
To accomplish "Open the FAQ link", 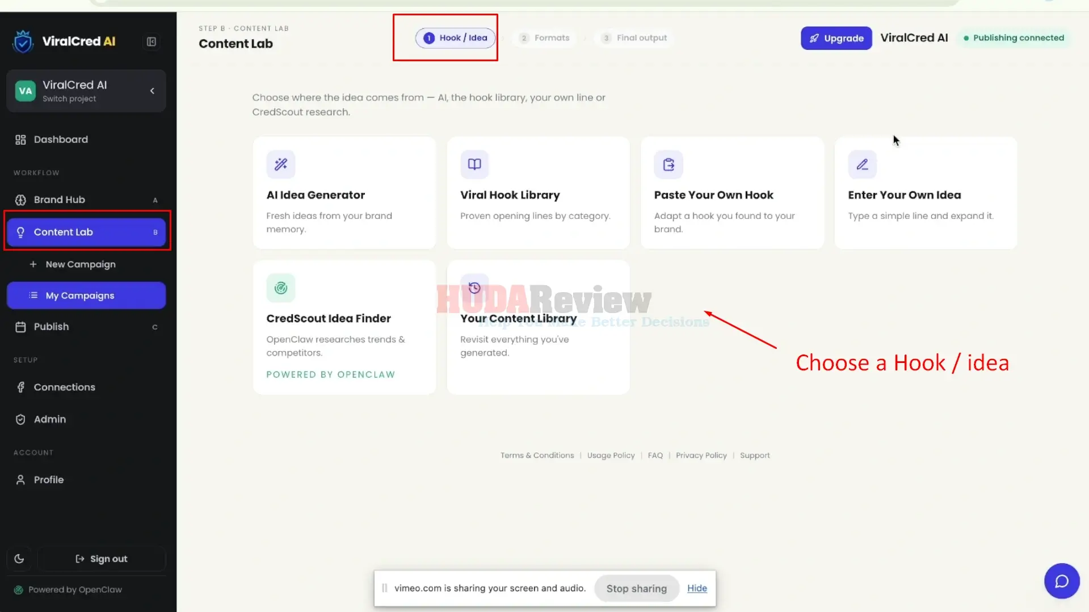I will 655,455.
